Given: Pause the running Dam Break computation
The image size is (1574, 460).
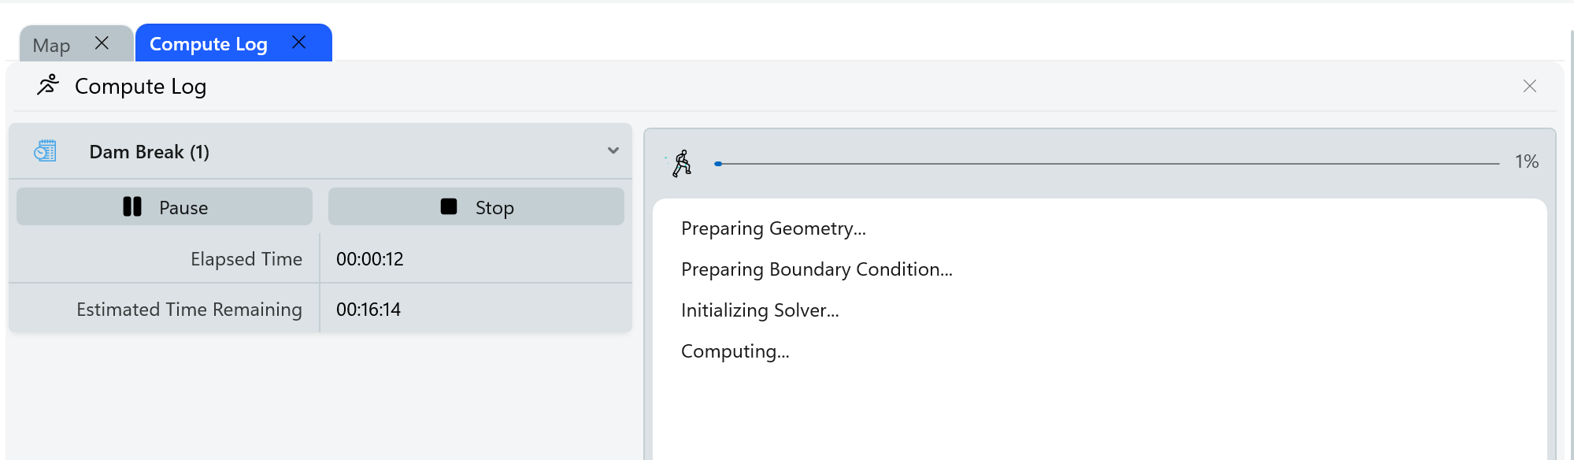Looking at the screenshot, I should 165,207.
